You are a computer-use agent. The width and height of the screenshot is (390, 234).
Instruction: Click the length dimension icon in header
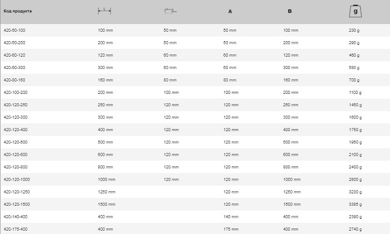[104, 11]
